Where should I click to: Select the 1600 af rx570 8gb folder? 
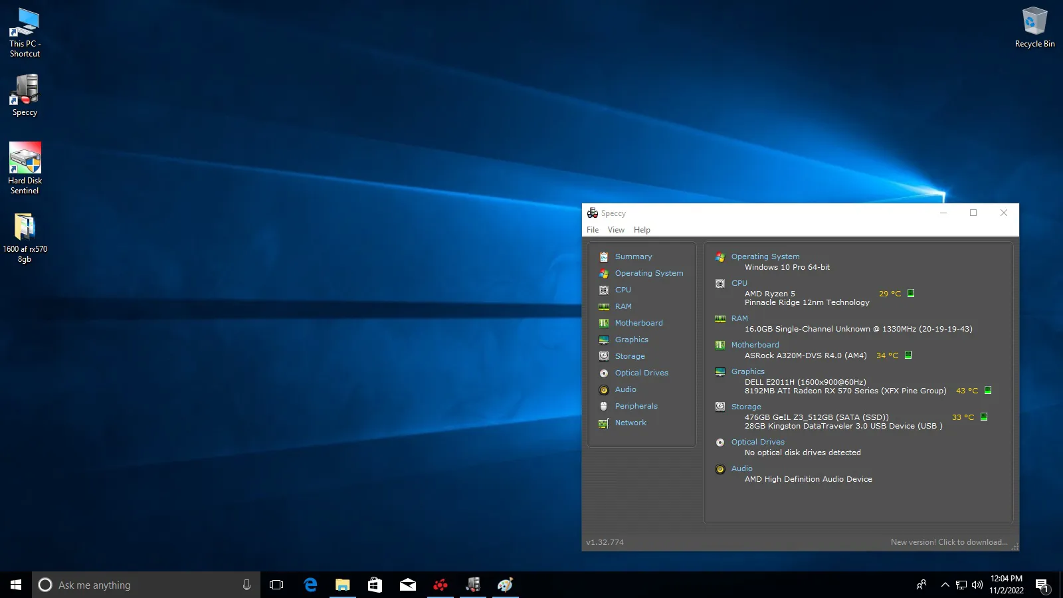pyautogui.click(x=25, y=238)
